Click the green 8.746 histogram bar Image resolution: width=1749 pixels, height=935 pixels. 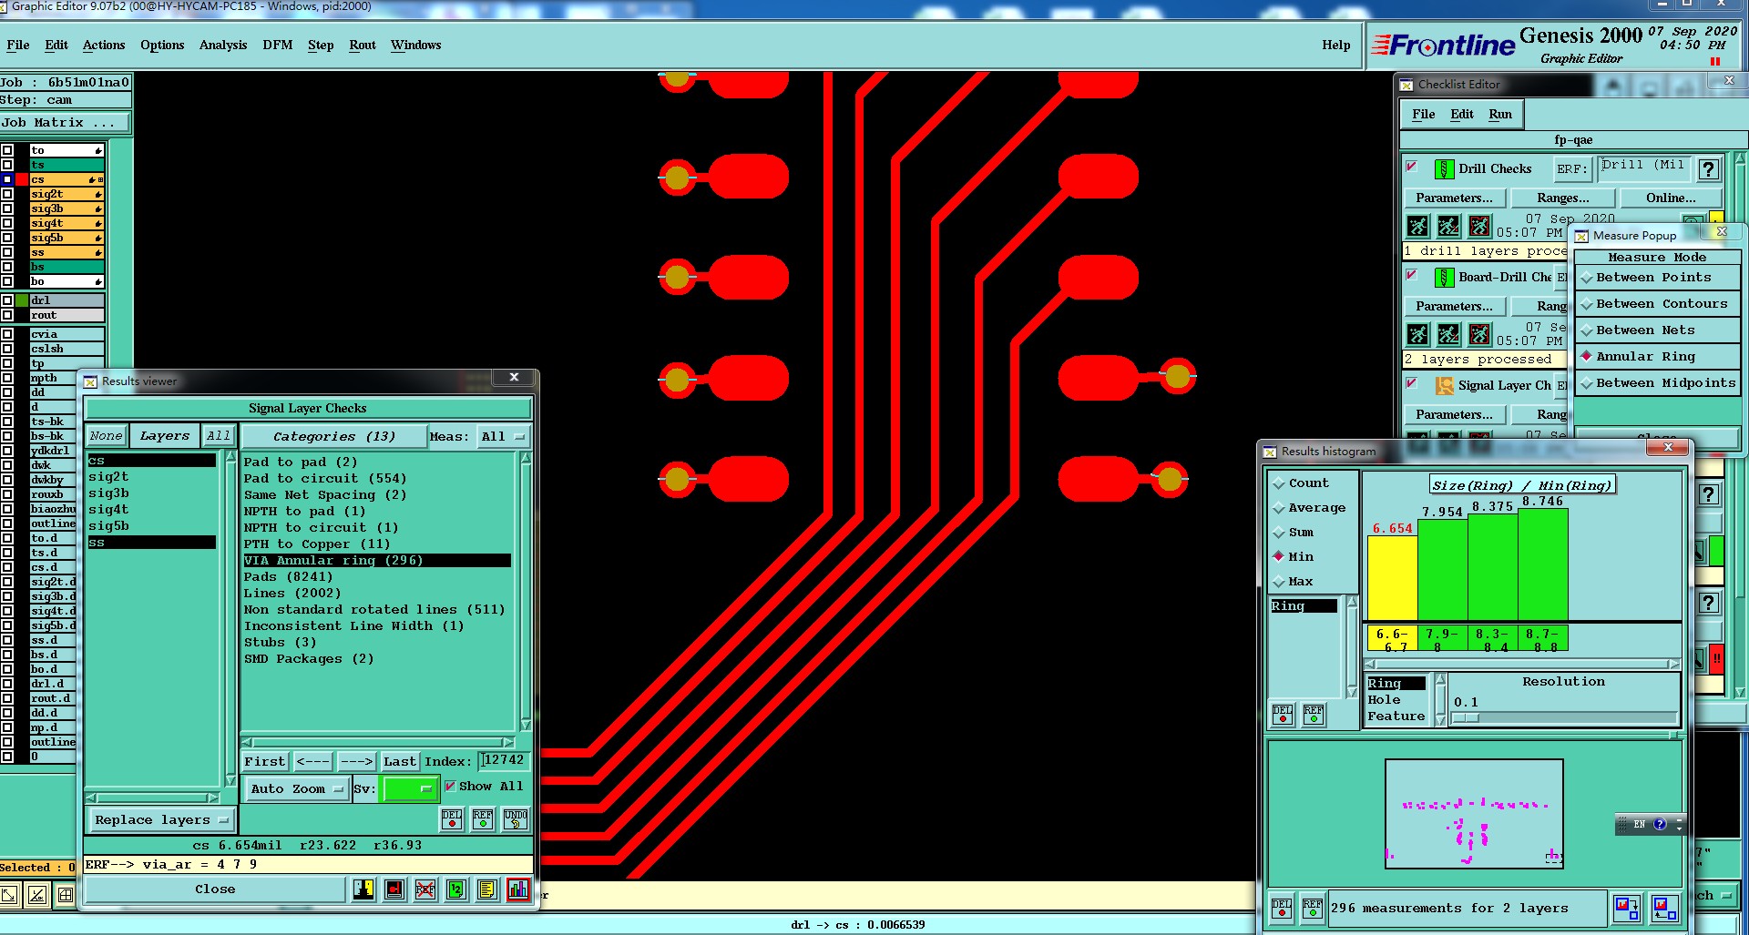(1542, 564)
